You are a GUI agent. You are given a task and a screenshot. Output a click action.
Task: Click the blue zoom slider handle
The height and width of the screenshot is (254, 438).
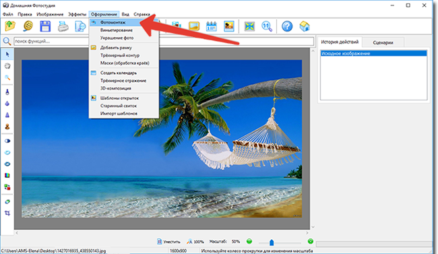(x=272, y=243)
